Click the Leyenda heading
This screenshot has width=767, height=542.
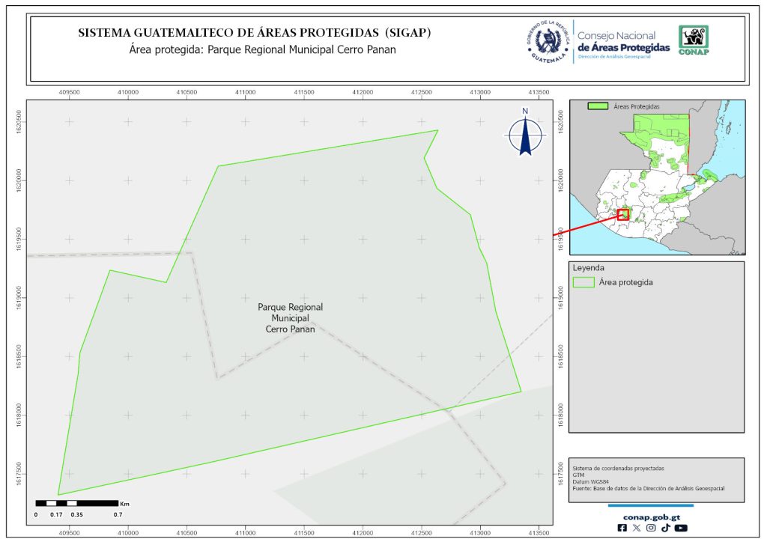(589, 267)
